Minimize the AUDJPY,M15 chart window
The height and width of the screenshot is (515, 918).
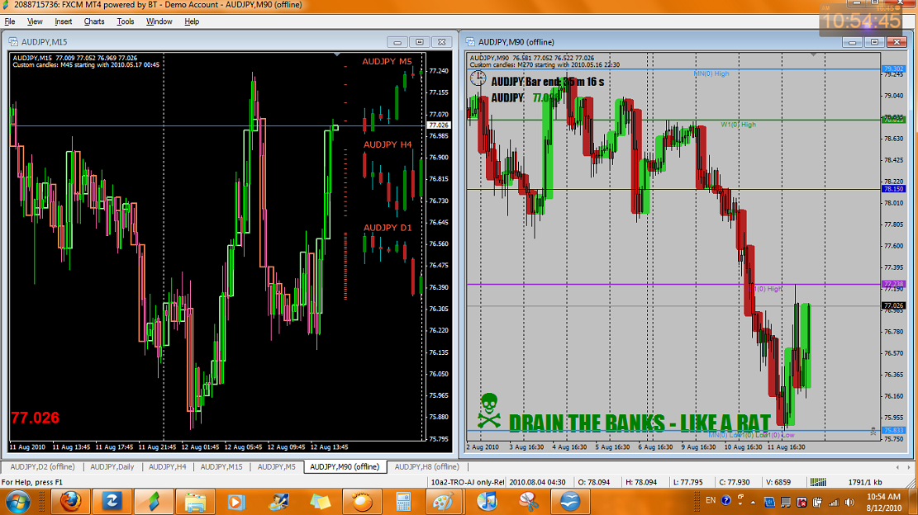click(397, 42)
